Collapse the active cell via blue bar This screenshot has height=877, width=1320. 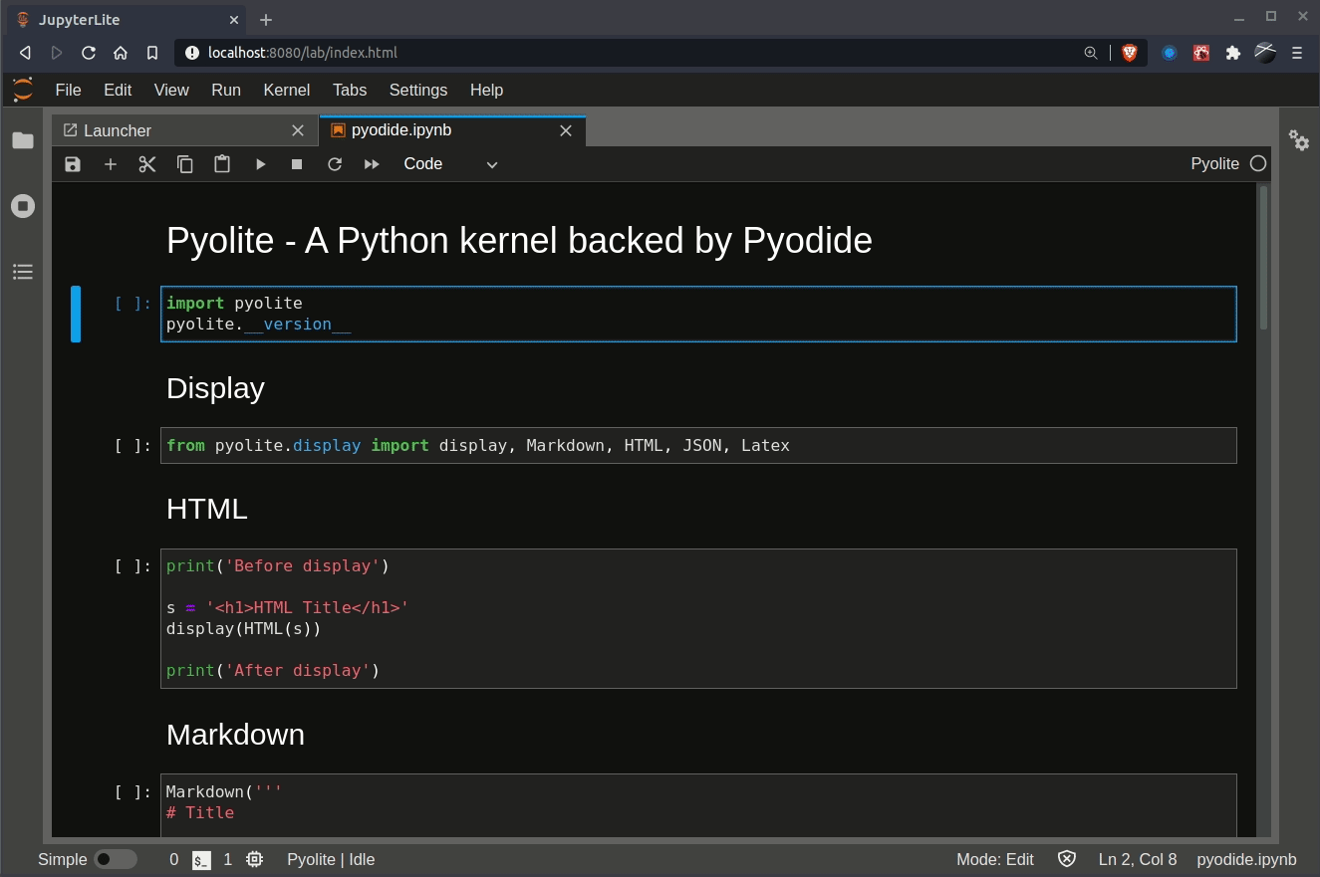pos(76,314)
